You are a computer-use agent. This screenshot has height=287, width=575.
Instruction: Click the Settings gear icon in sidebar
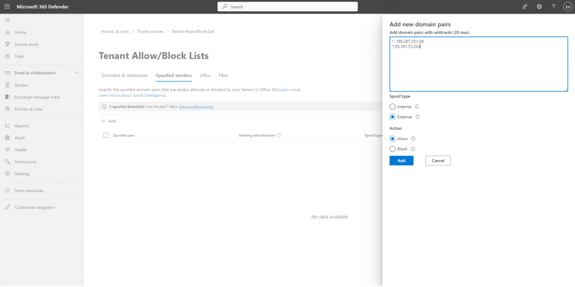pos(7,174)
